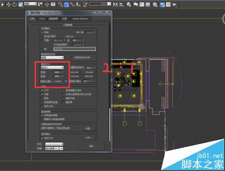Open the 自定义 output size dropdown
This screenshot has height=171, width=225.
[52, 67]
